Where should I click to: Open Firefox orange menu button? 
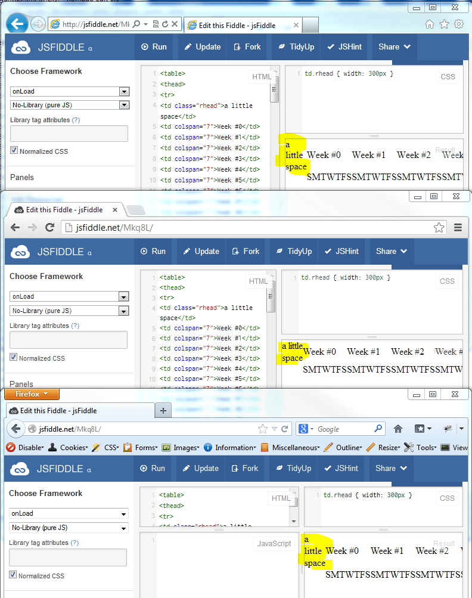coord(32,394)
